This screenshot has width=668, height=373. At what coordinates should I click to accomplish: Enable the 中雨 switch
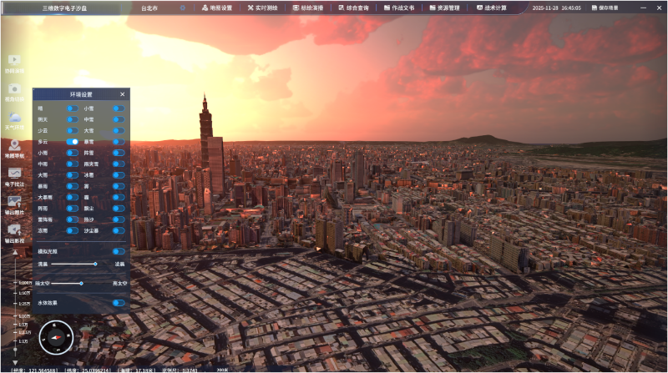[73, 164]
